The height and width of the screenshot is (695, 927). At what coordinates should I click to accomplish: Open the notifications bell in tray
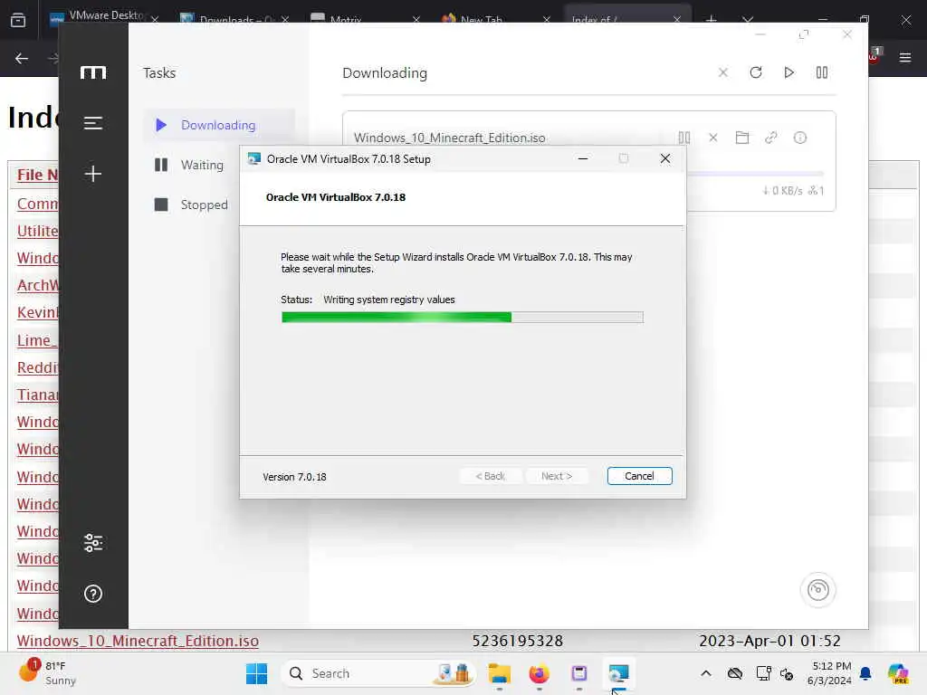click(865, 673)
